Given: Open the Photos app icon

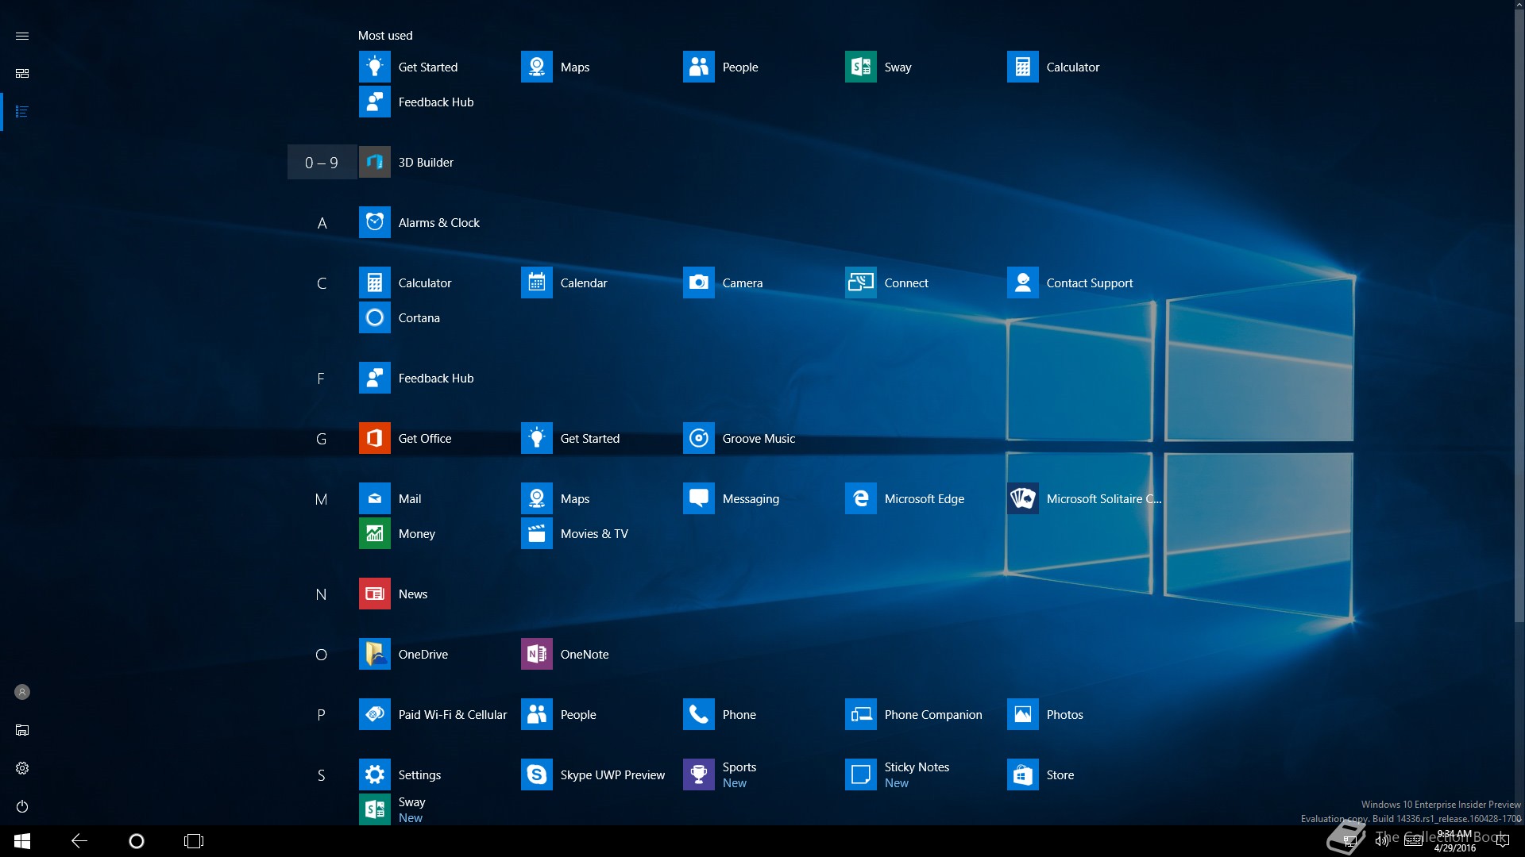Looking at the screenshot, I should pos(1022,714).
